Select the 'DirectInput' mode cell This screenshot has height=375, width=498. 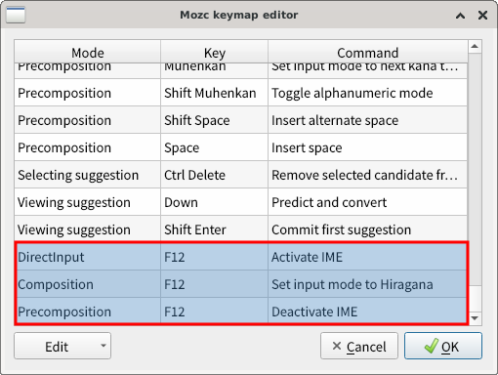[88, 257]
